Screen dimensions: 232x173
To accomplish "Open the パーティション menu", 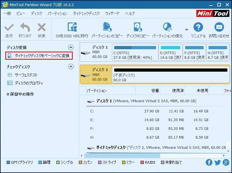I will (x=58, y=13).
